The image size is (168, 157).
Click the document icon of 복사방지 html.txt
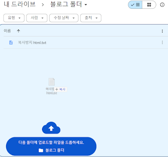11,42
